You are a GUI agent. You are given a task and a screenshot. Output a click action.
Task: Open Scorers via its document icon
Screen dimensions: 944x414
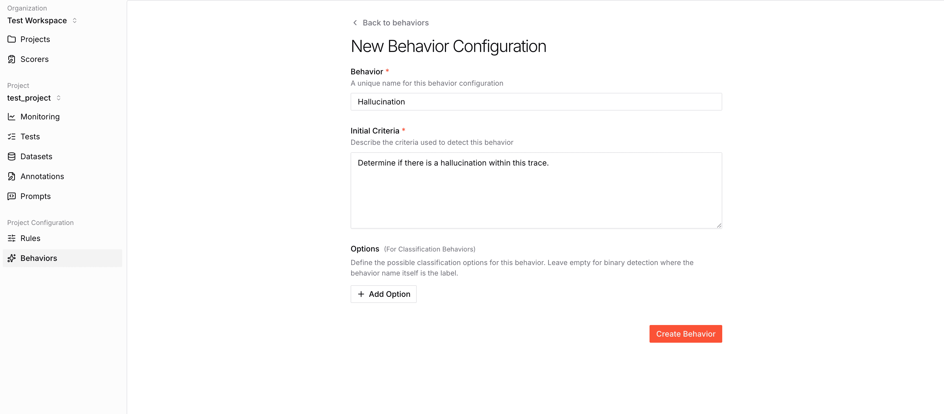11,59
